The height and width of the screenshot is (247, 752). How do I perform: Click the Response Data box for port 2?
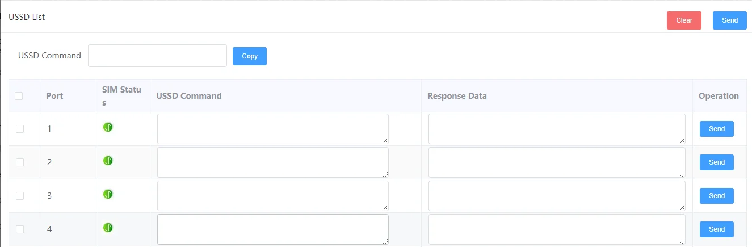pyautogui.click(x=556, y=162)
